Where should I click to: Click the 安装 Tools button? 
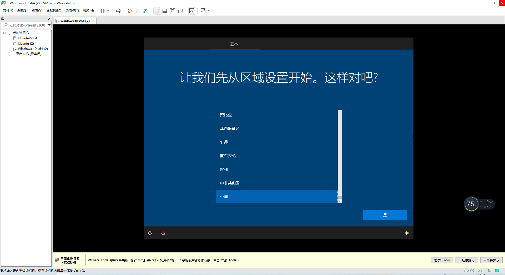pyautogui.click(x=442, y=260)
